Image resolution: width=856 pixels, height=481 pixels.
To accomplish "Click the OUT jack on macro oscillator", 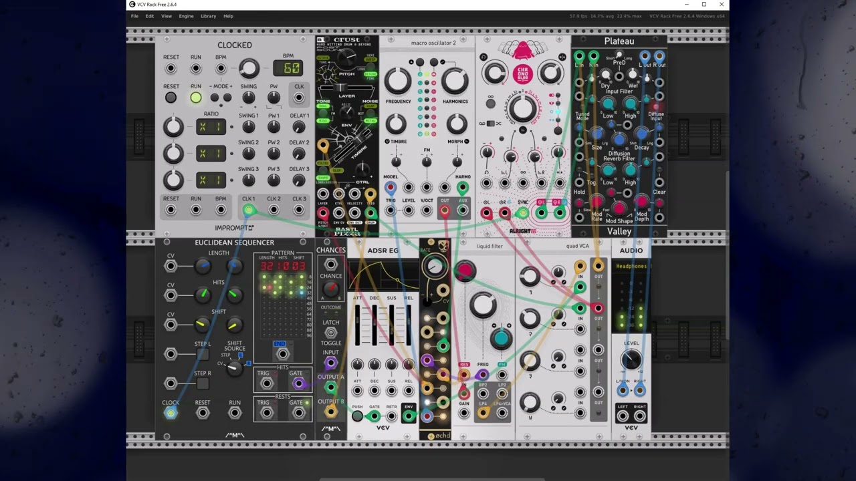I will tap(445, 210).
